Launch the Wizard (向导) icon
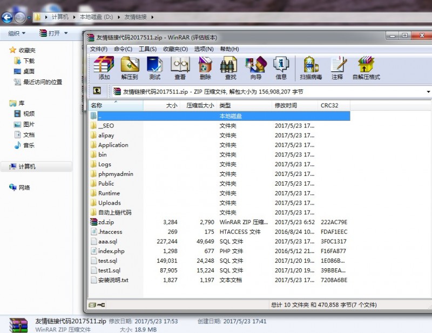This screenshot has width=432, height=333. click(x=256, y=67)
